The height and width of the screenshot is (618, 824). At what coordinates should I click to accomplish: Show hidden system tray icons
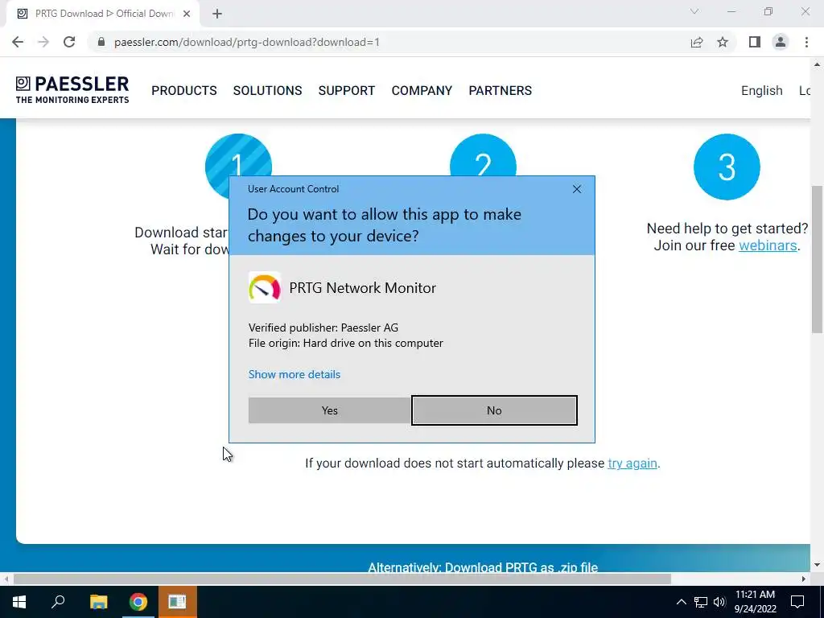pyautogui.click(x=681, y=602)
